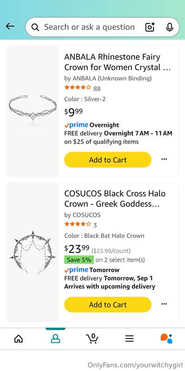Image resolution: width=185 pixels, height=371 pixels.
Task: Open camera lens search icon
Action: tap(150, 27)
